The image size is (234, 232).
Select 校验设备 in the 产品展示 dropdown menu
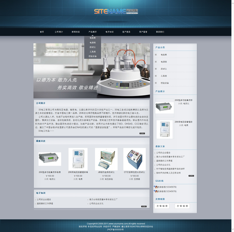click(92, 56)
